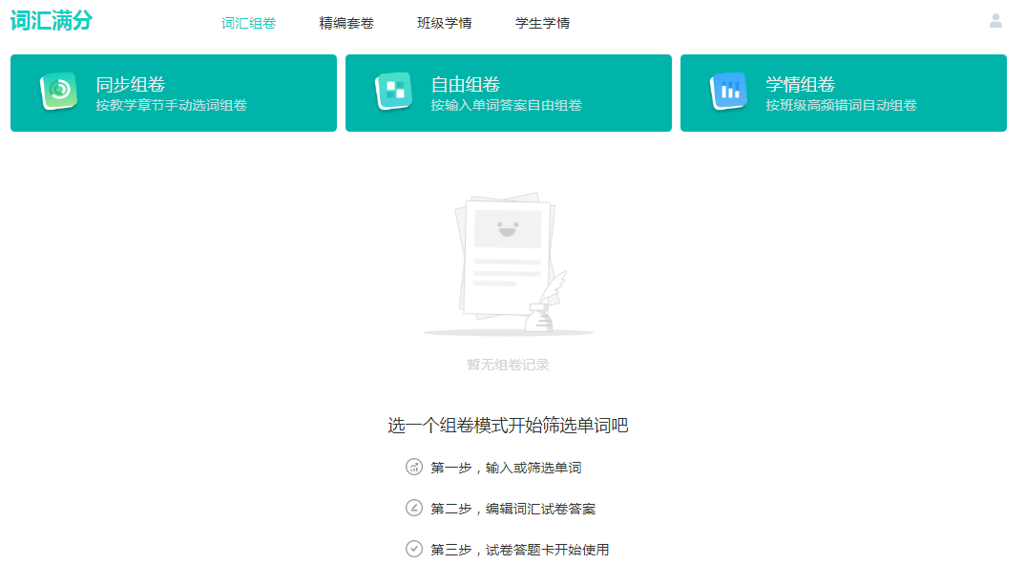Click the blue 学情组卷 bar chart icon
The image size is (1025, 564).
coord(729,91)
